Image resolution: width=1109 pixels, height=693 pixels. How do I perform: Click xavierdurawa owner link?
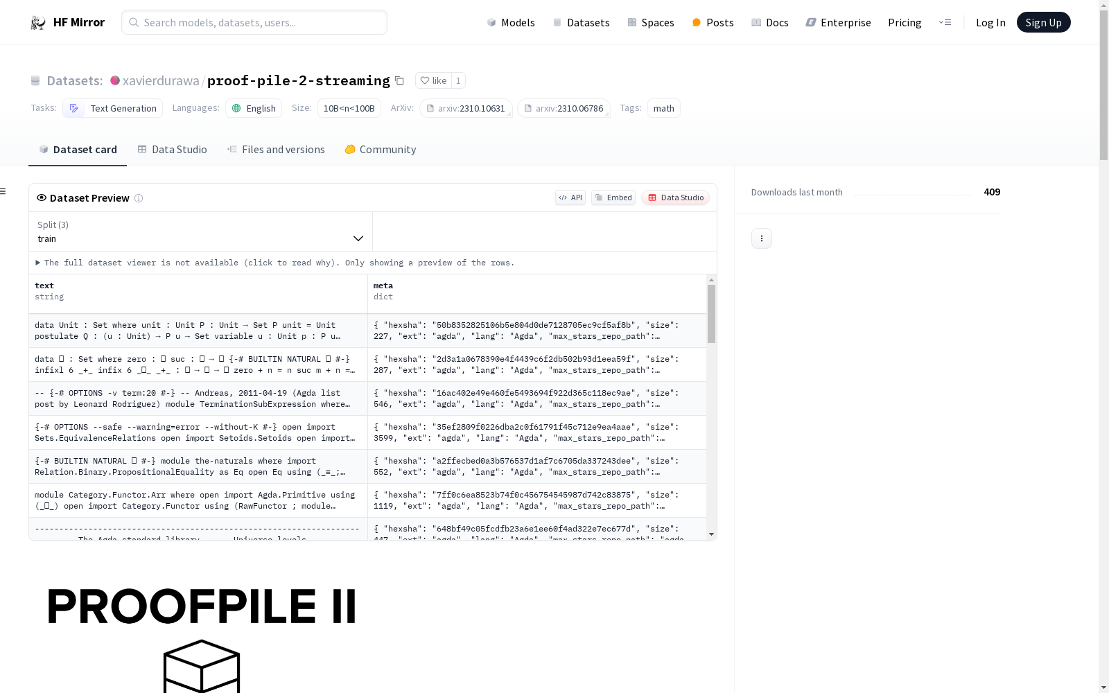pyautogui.click(x=161, y=80)
